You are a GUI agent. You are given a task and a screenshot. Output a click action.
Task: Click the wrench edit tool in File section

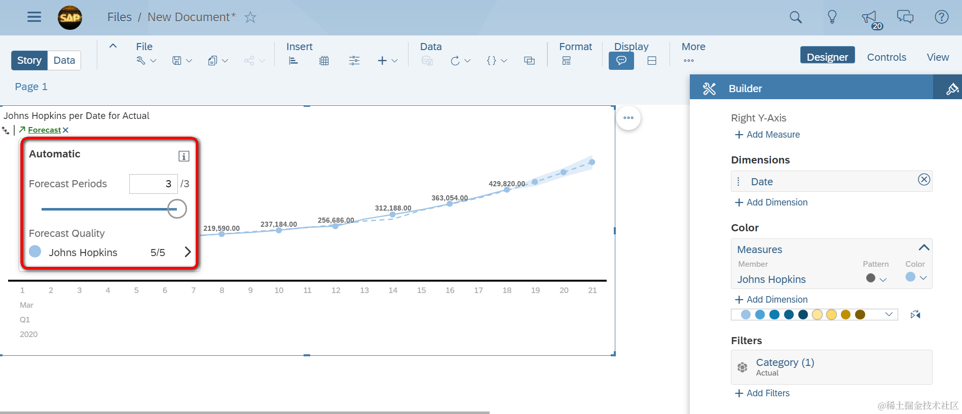click(x=141, y=61)
